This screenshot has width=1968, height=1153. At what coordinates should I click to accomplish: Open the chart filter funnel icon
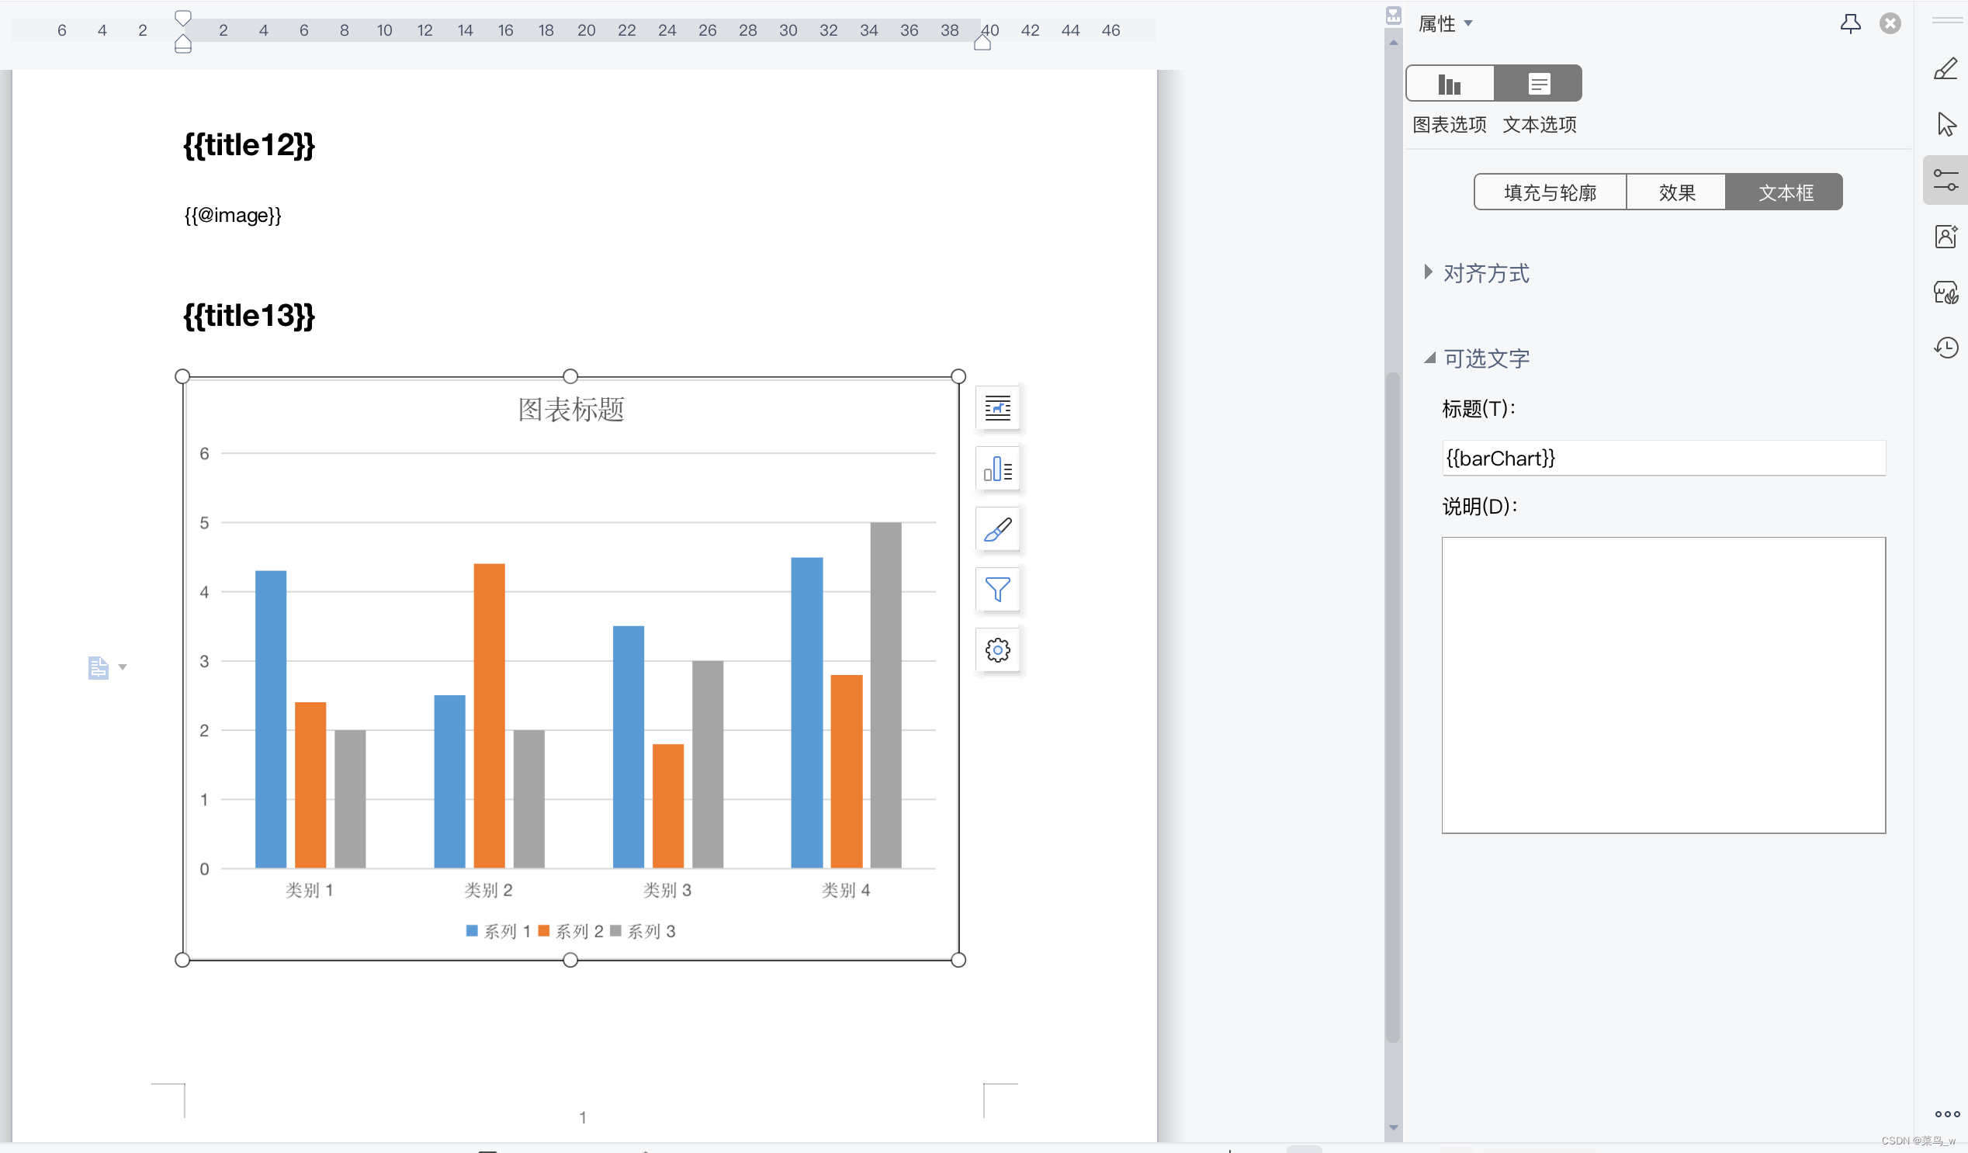click(997, 590)
